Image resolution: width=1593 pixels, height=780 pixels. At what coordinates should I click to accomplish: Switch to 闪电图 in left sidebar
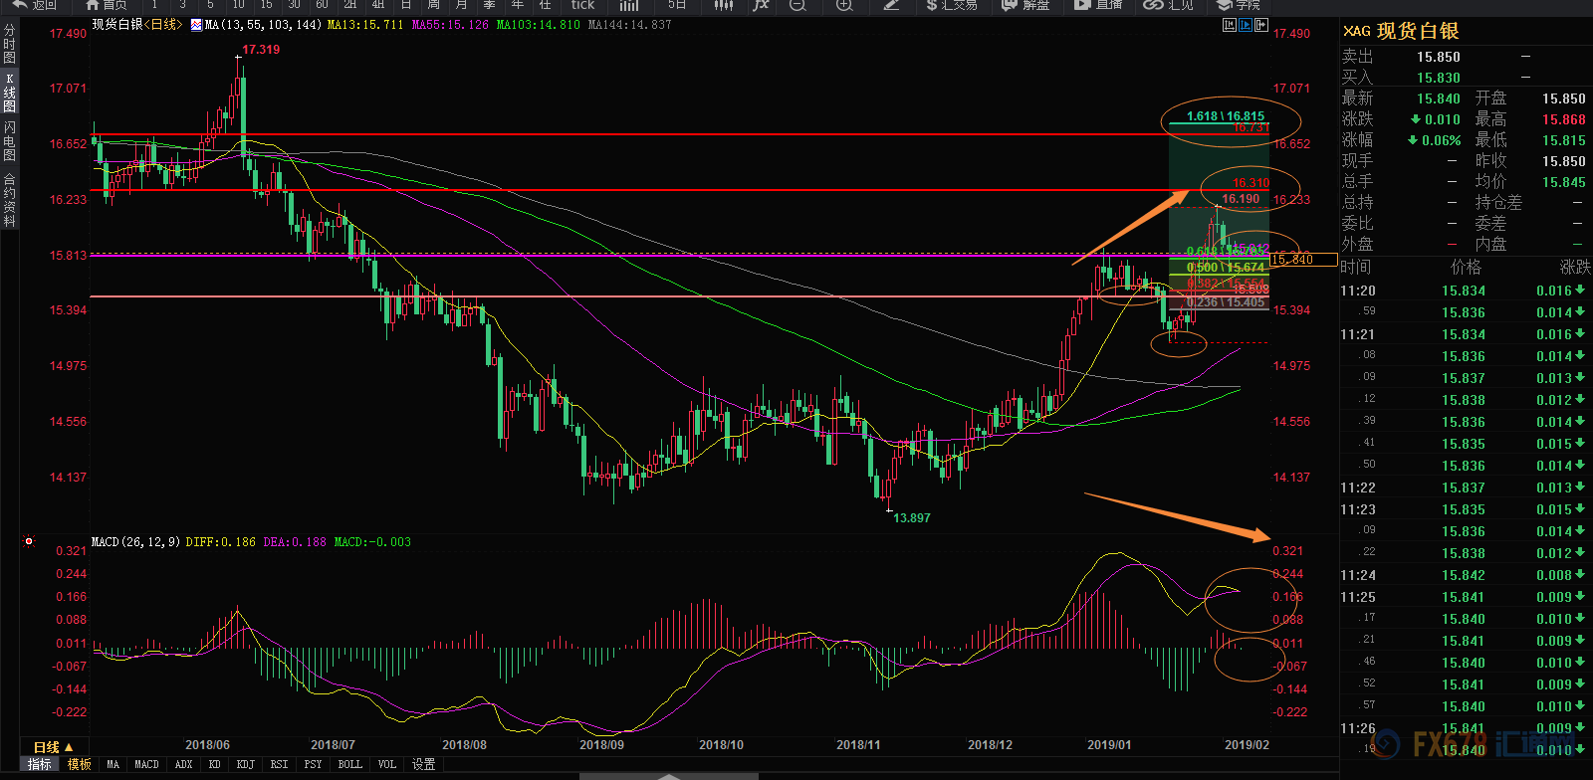point(9,141)
